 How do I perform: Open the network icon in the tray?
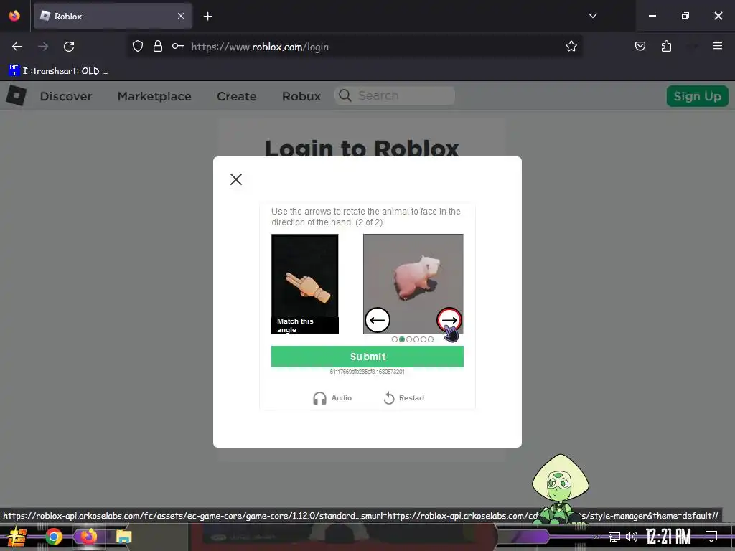(614, 537)
